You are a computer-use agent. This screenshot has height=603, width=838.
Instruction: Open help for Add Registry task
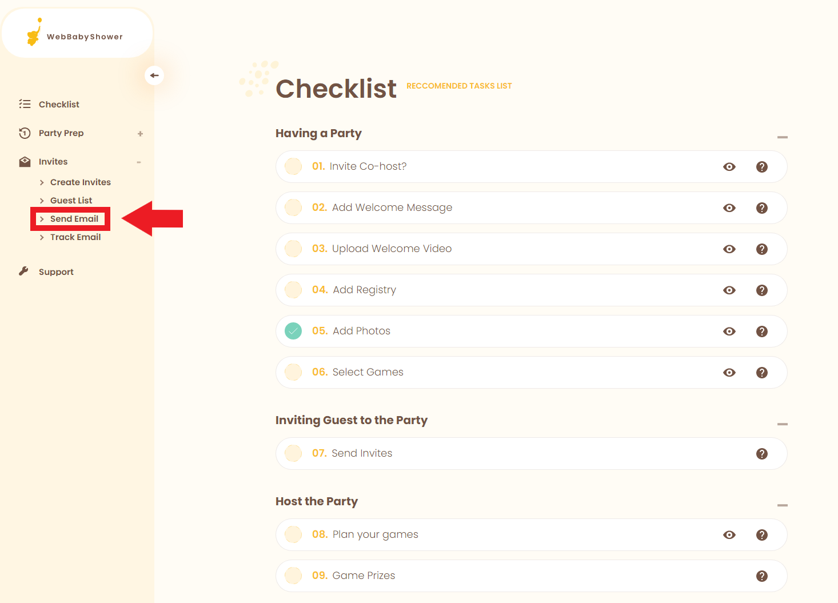(761, 290)
